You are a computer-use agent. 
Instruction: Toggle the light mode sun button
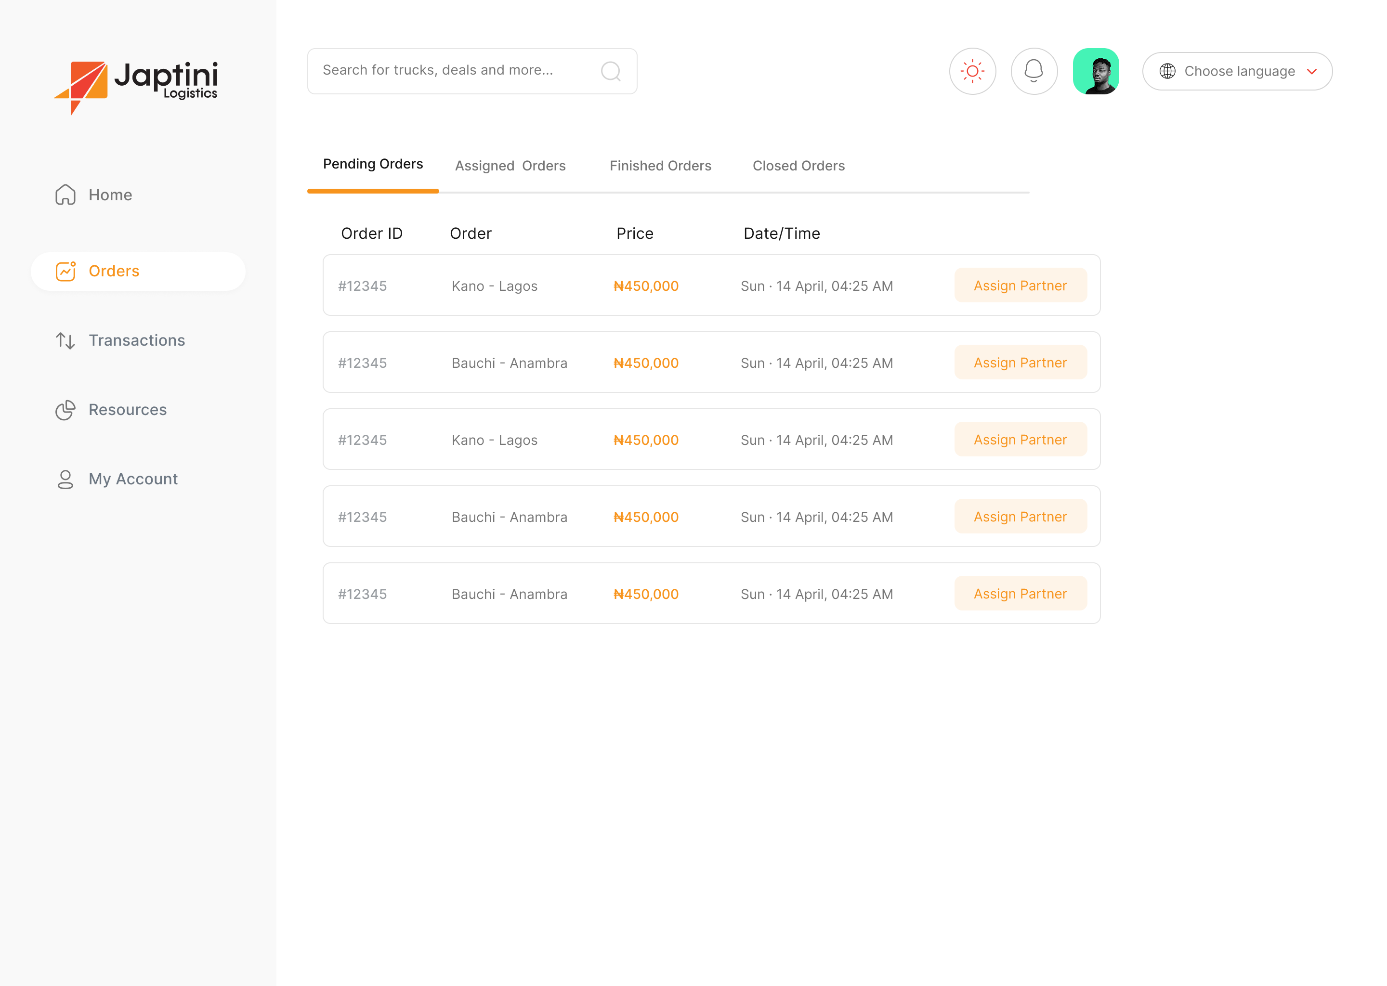coord(972,71)
